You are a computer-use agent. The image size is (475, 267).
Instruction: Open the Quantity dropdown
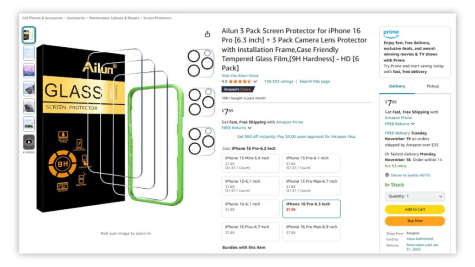(414, 196)
